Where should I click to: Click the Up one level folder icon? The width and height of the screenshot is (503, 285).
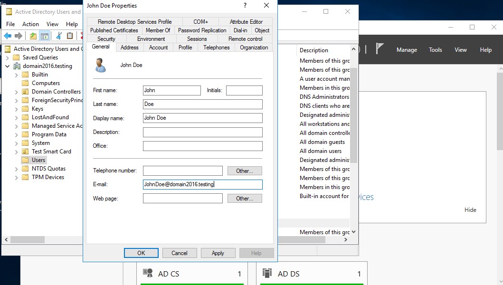33,36
